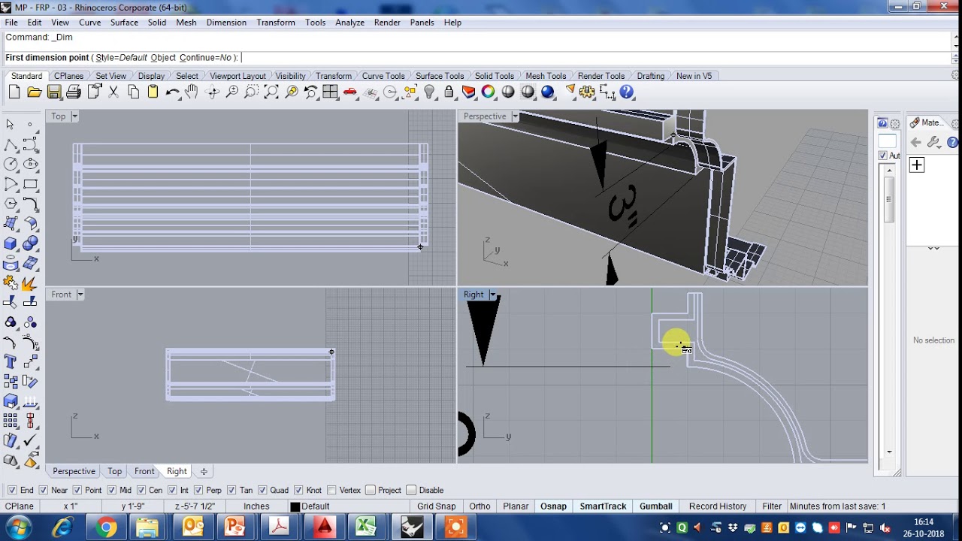Click the checkmark icon in sidebar

point(30,441)
